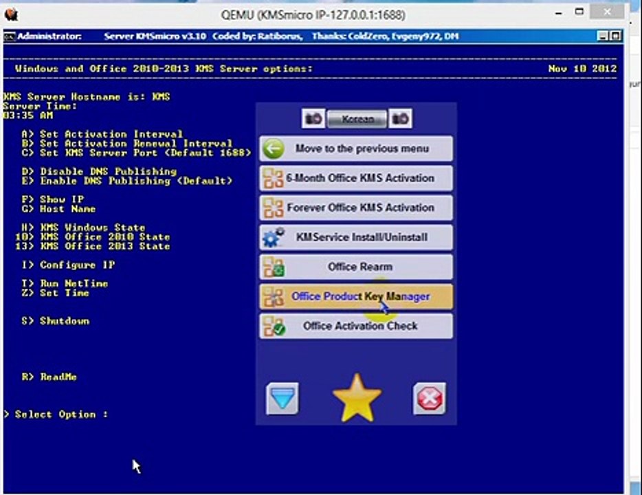
Task: Switch language with the Korean button
Action: [357, 119]
